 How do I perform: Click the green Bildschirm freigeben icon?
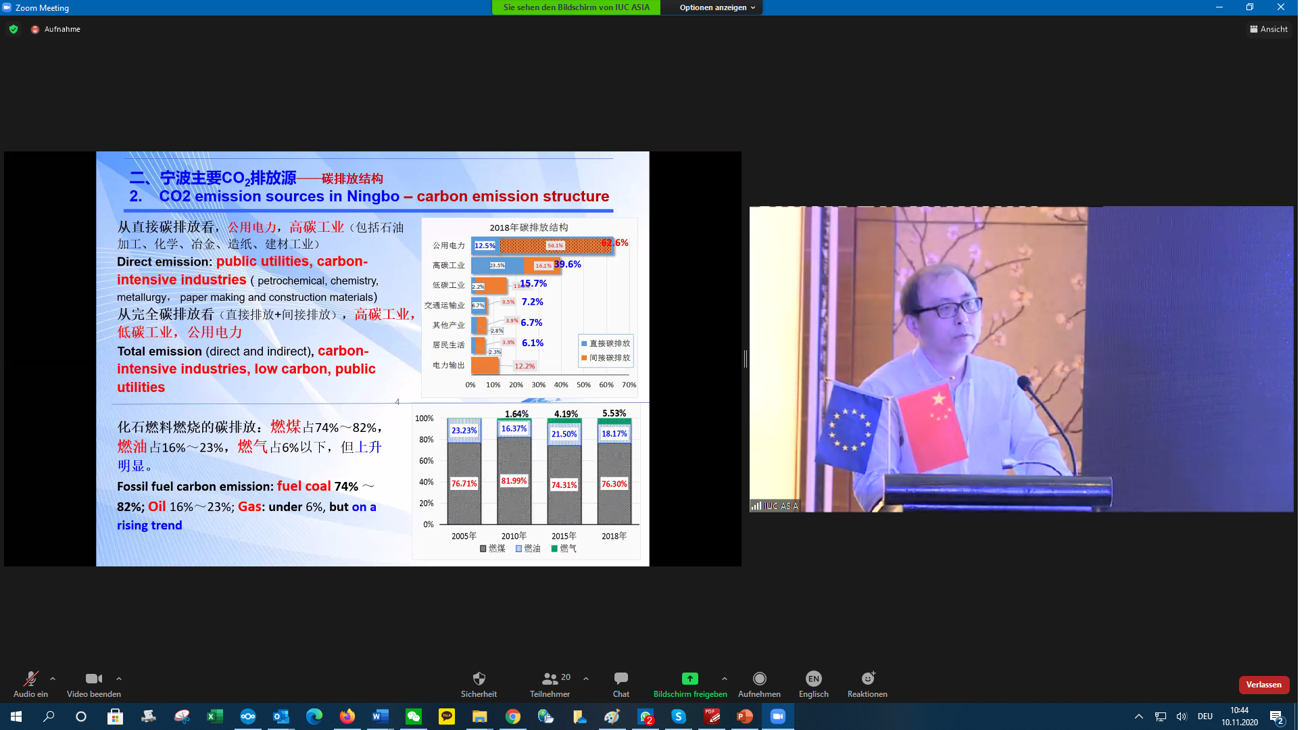click(x=689, y=679)
